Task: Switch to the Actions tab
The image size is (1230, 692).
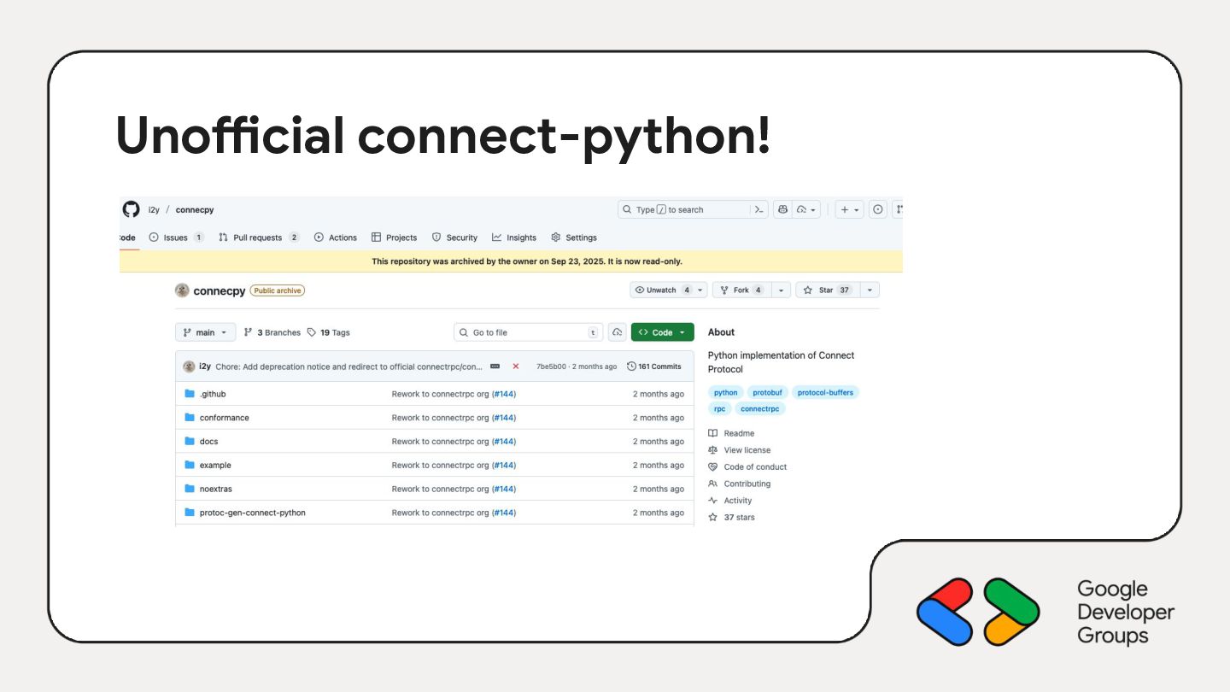Action: tap(336, 238)
